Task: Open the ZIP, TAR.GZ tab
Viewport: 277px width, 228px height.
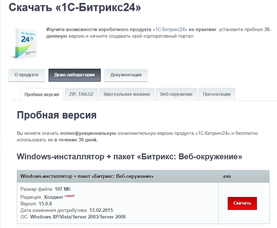Action: coord(81,94)
